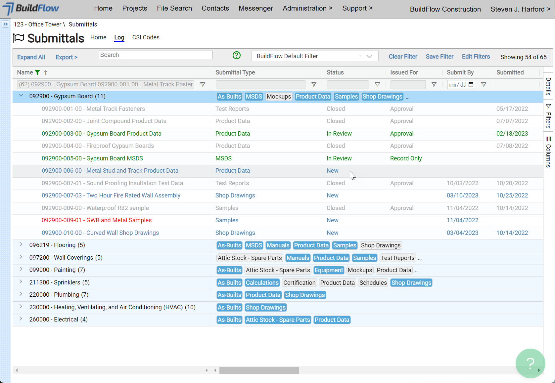This screenshot has width=555, height=383.
Task: Open the Support menu
Action: [x=357, y=8]
